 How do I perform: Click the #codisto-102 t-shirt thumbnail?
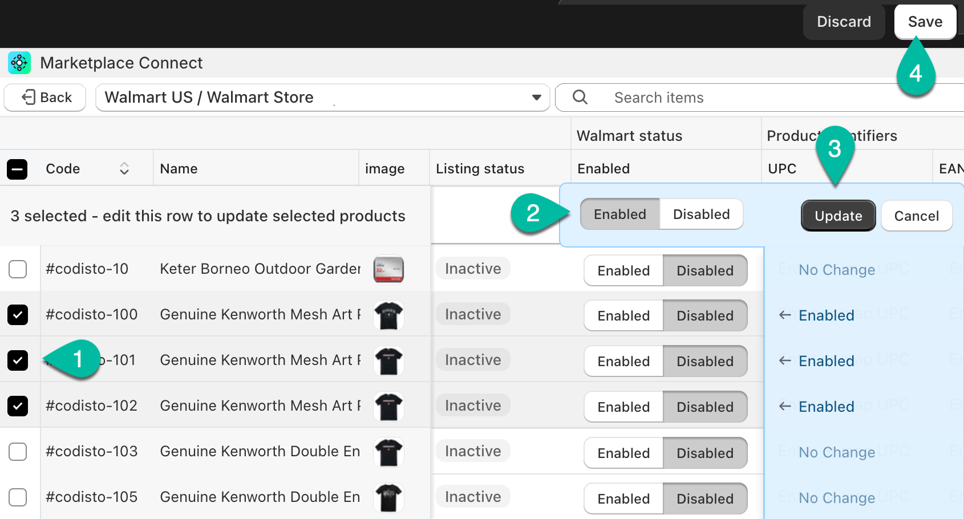tap(388, 406)
